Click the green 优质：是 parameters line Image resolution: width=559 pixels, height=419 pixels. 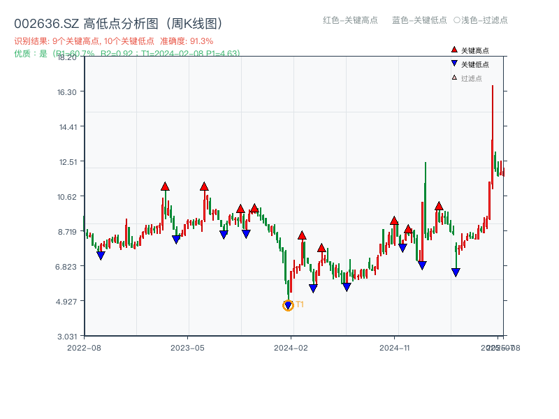coord(127,54)
